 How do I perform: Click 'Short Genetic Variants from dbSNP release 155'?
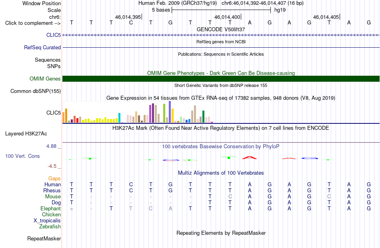point(221,85)
